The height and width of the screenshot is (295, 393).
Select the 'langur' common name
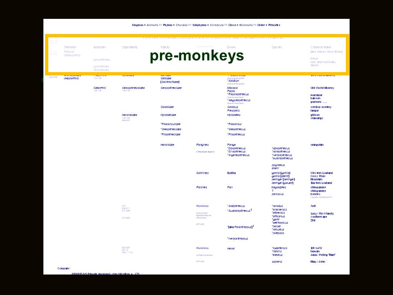(314, 110)
